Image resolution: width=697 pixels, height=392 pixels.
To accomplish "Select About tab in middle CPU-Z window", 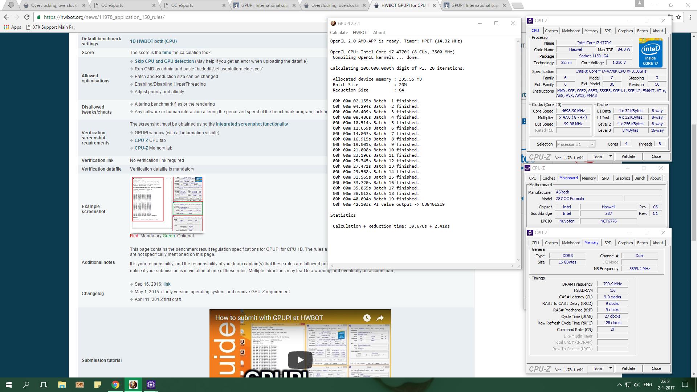I will pyautogui.click(x=655, y=178).
